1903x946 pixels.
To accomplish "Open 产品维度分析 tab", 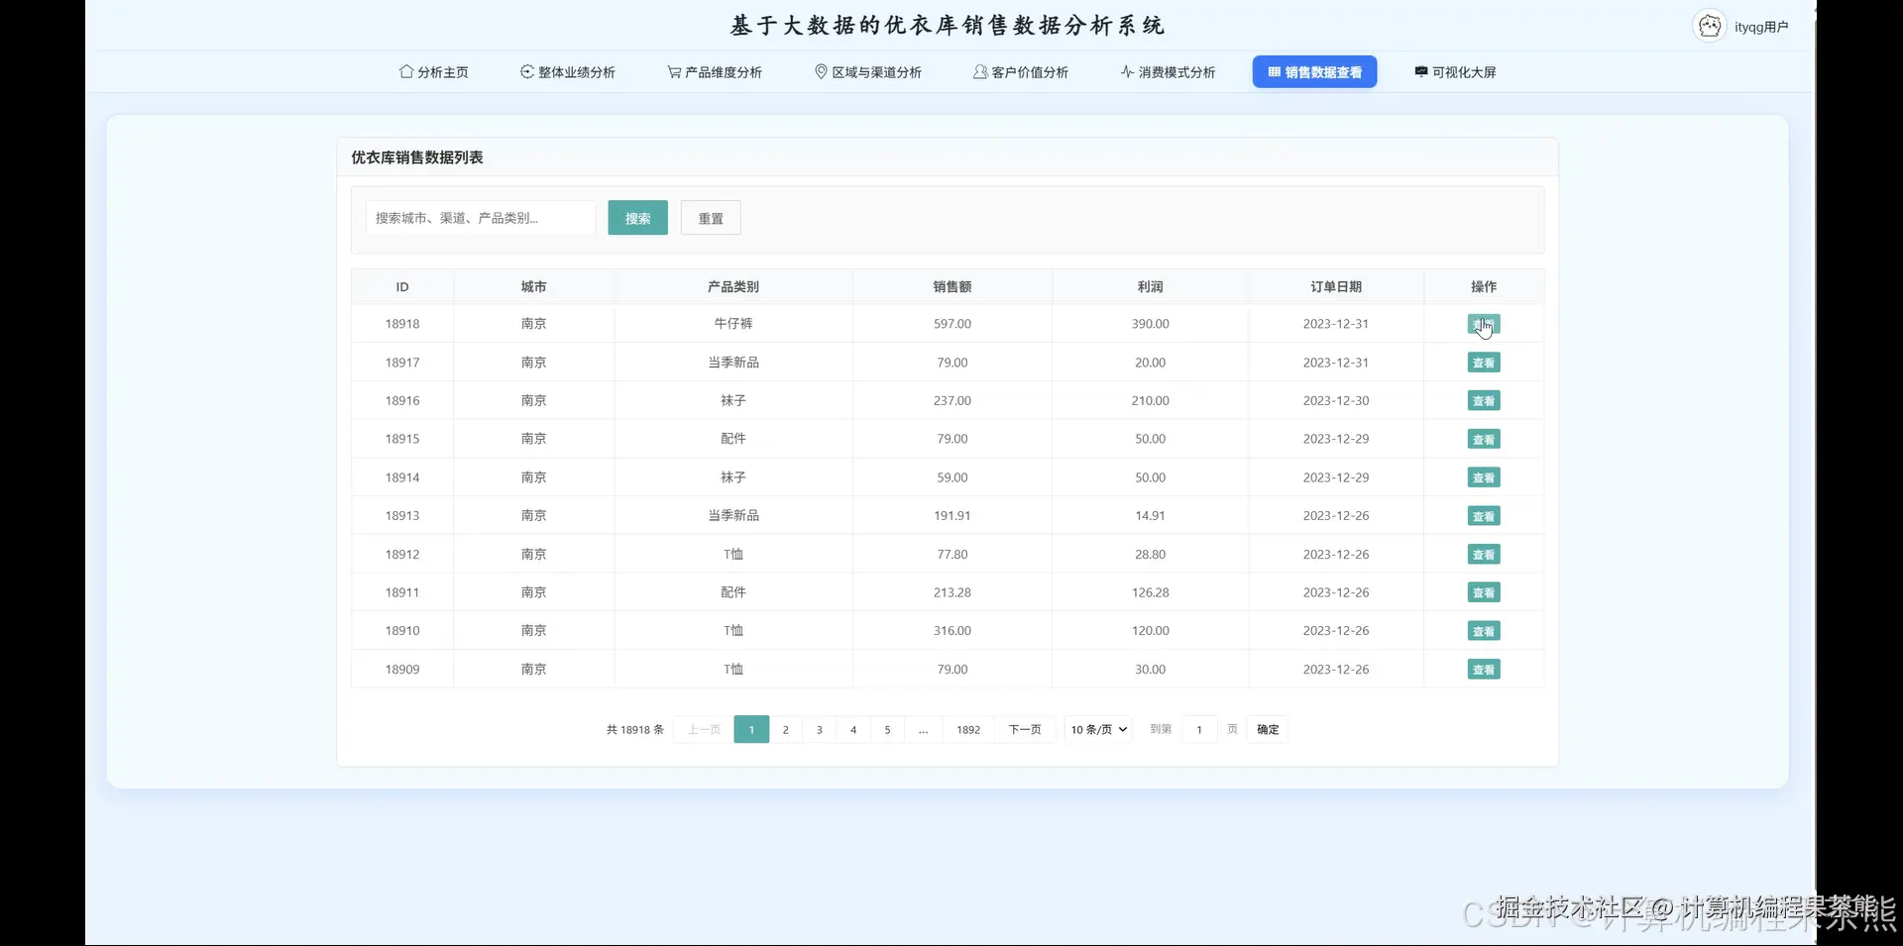I will 715,72.
